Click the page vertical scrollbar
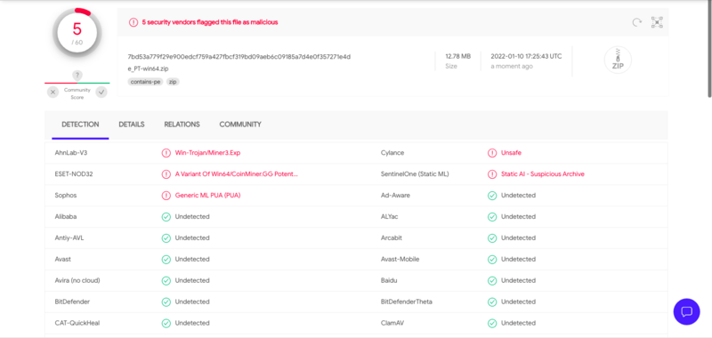 tap(709, 50)
